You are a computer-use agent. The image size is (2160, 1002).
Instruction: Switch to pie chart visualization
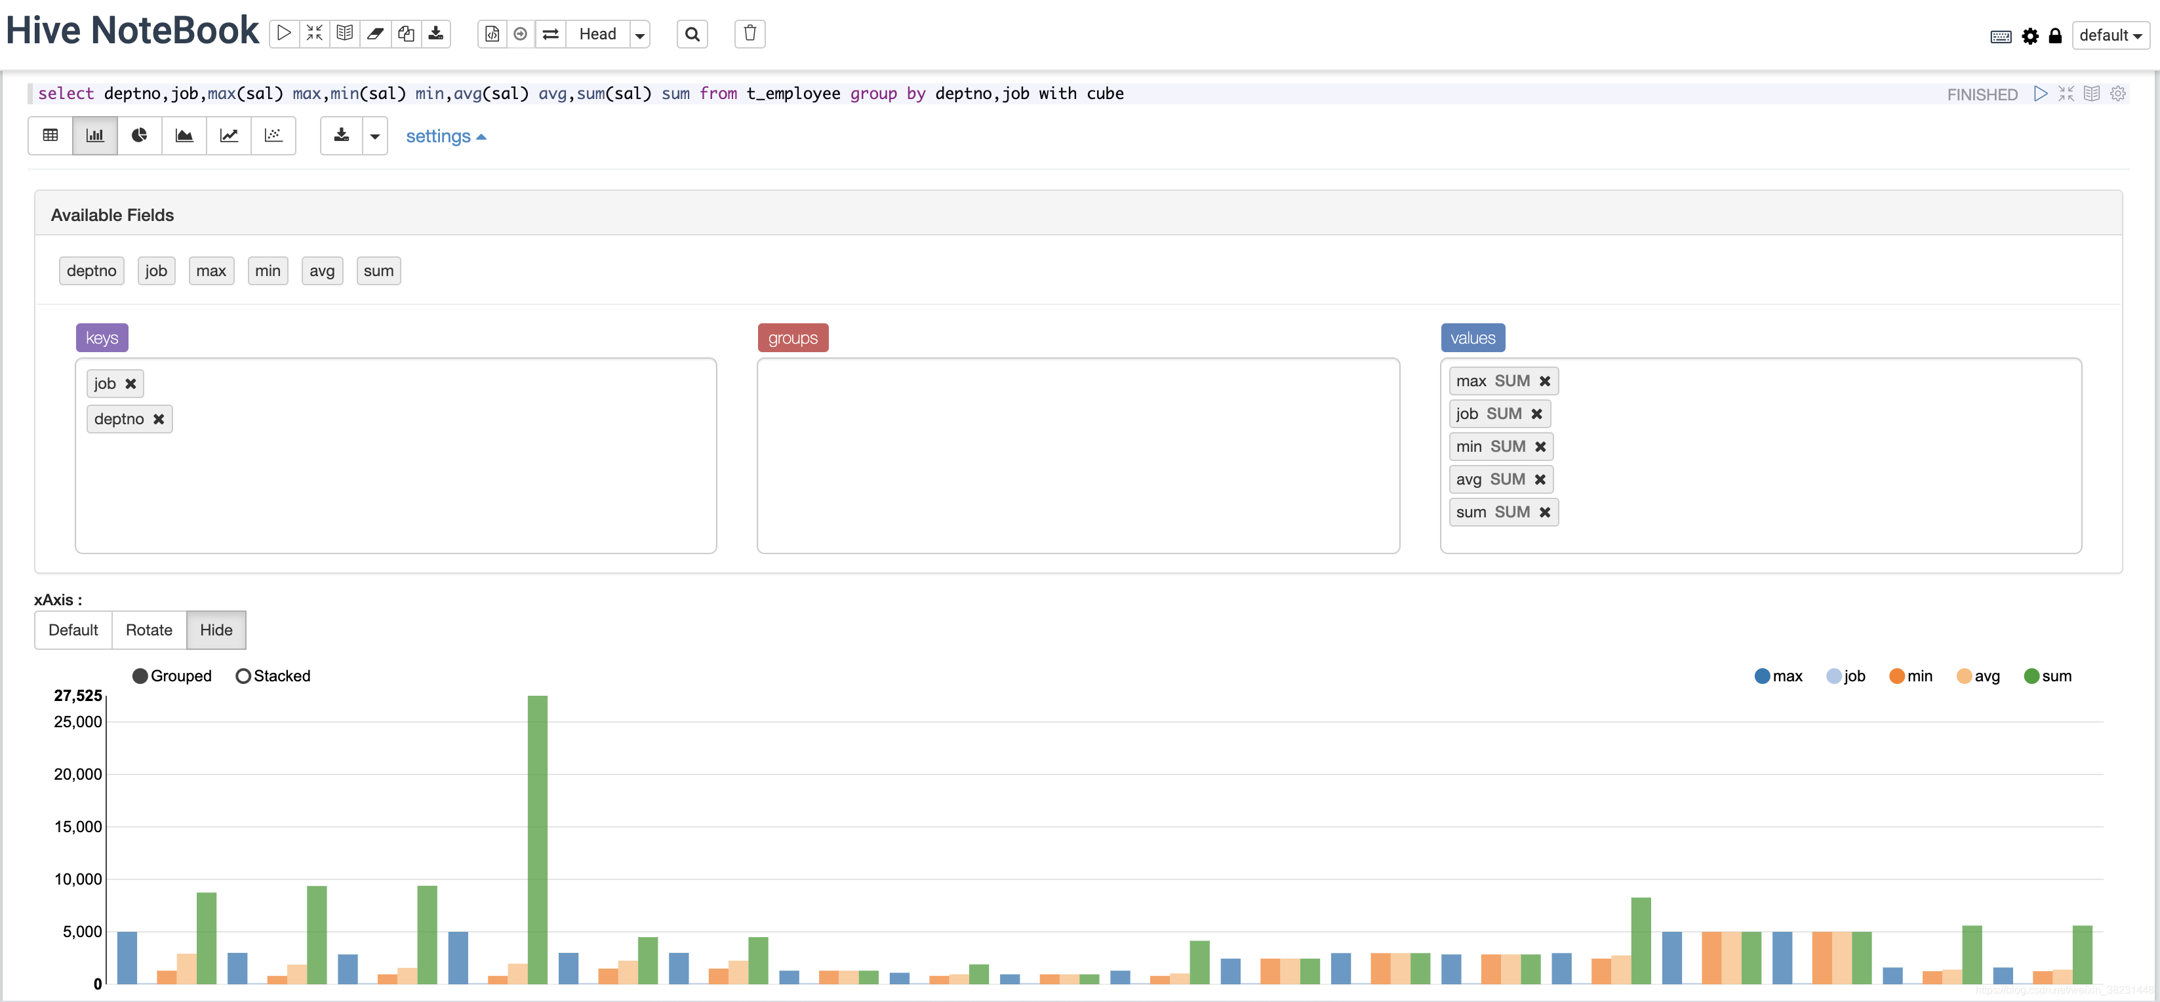139,135
